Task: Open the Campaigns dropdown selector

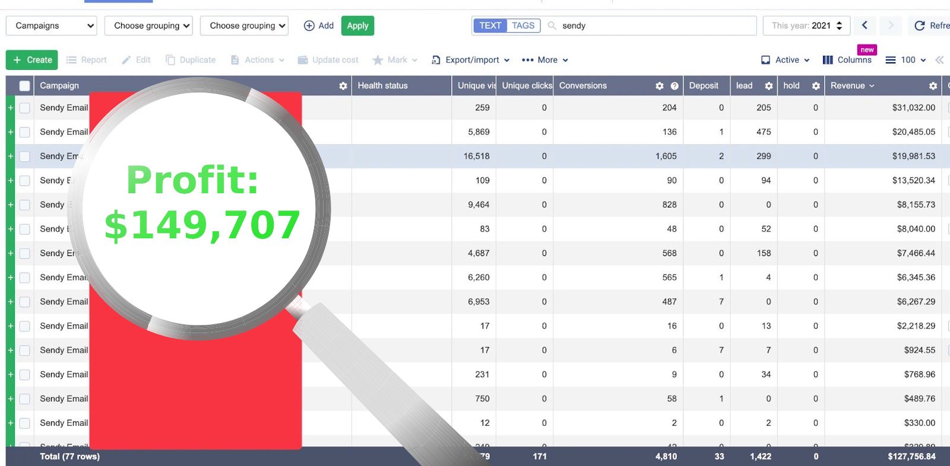Action: click(x=51, y=25)
